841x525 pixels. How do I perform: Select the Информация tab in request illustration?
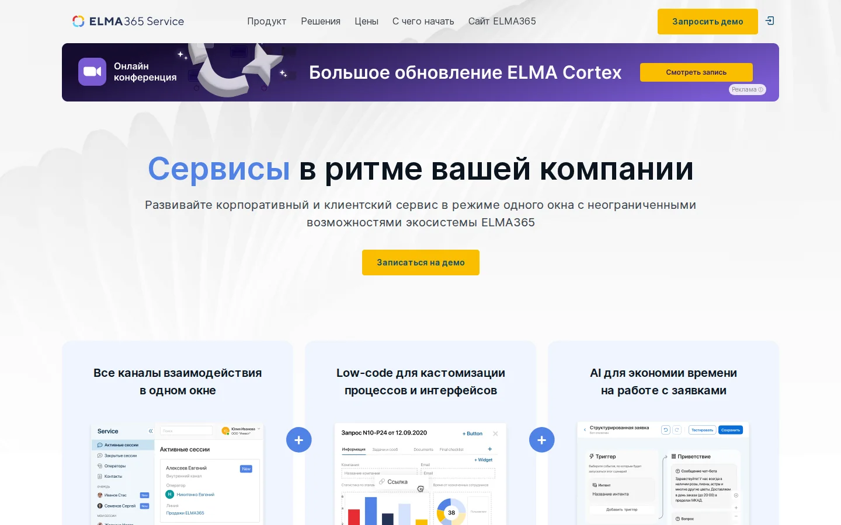tap(353, 449)
